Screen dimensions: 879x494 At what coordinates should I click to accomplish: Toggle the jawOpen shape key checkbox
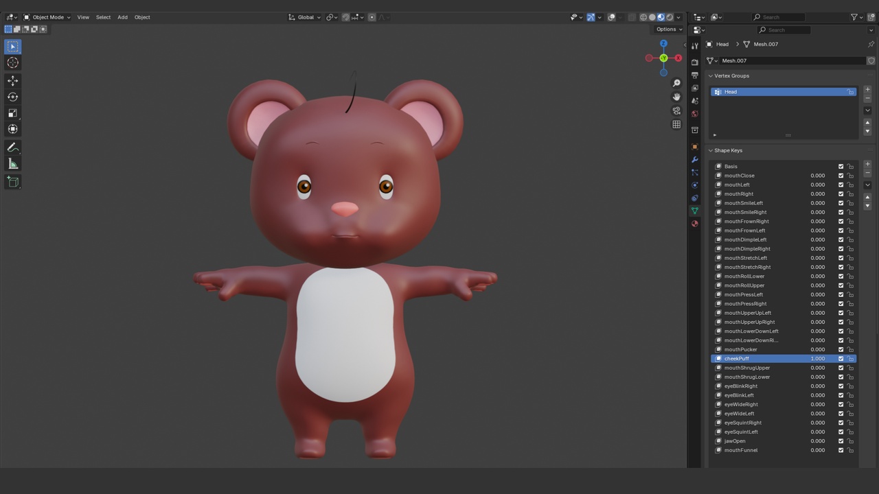[841, 441]
